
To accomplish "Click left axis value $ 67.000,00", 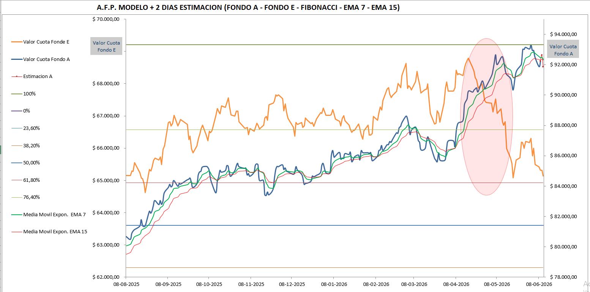I will pos(106,116).
